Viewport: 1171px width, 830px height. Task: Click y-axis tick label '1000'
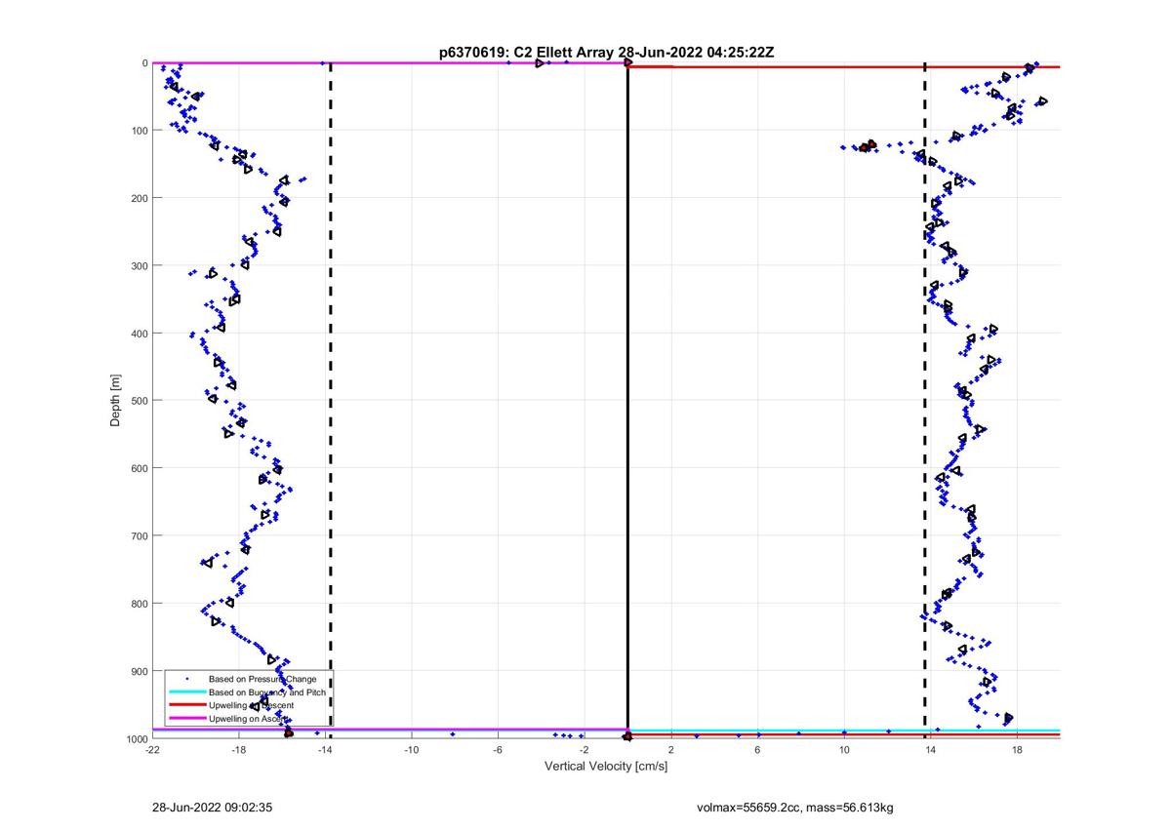click(x=137, y=739)
